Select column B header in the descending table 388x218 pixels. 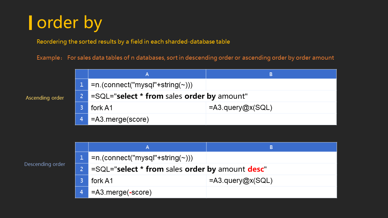pos(271,147)
